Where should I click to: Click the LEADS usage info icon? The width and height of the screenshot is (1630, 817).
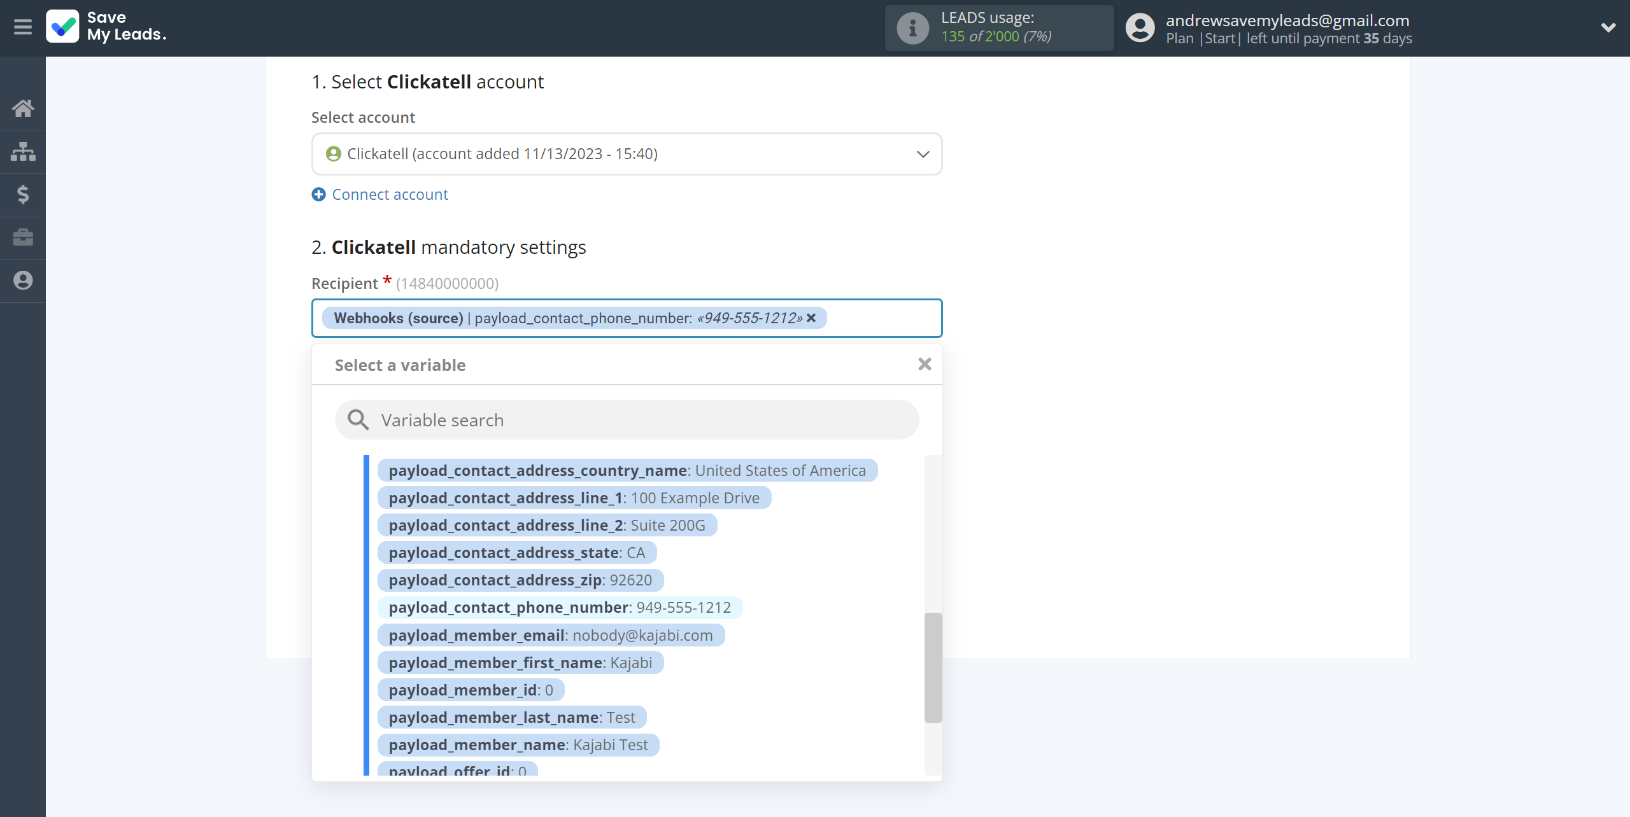point(912,28)
